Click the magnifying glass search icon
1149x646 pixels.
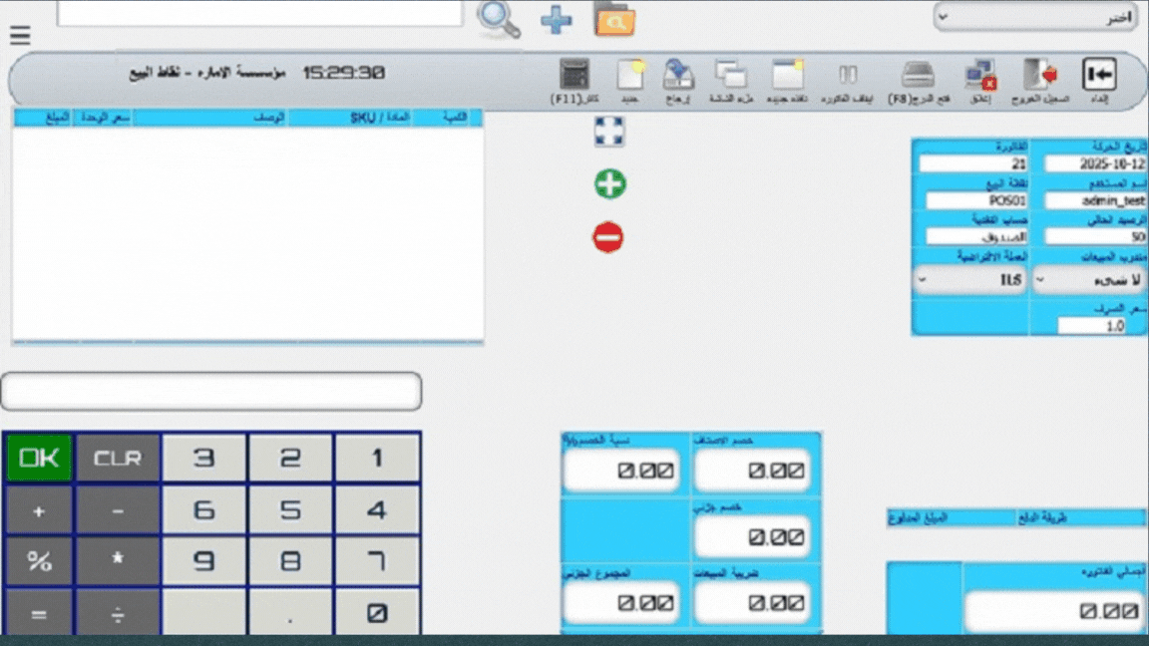point(498,18)
